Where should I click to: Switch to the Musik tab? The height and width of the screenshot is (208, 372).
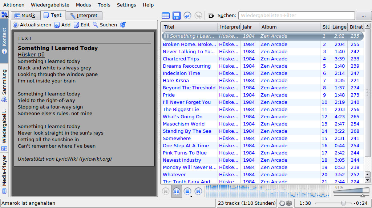pyautogui.click(x=25, y=15)
